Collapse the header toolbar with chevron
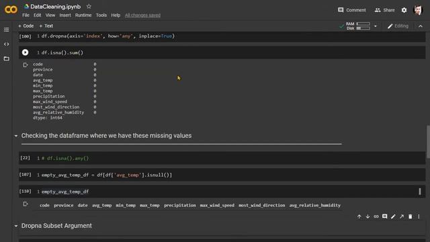This screenshot has width=430, height=242. coord(421,26)
